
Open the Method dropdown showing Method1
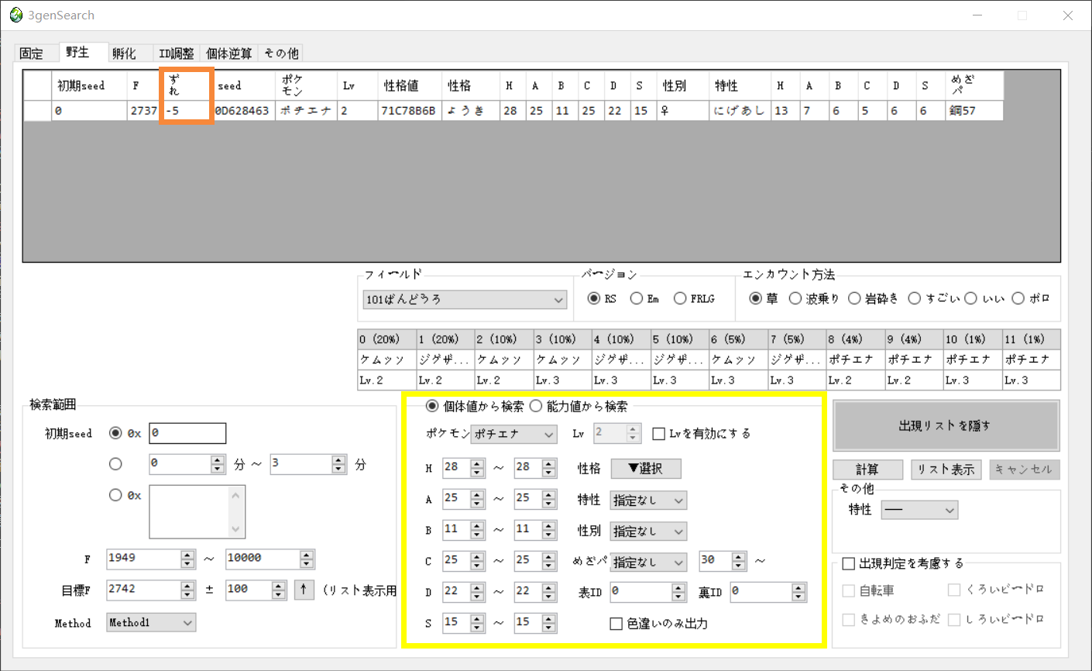[x=151, y=623]
